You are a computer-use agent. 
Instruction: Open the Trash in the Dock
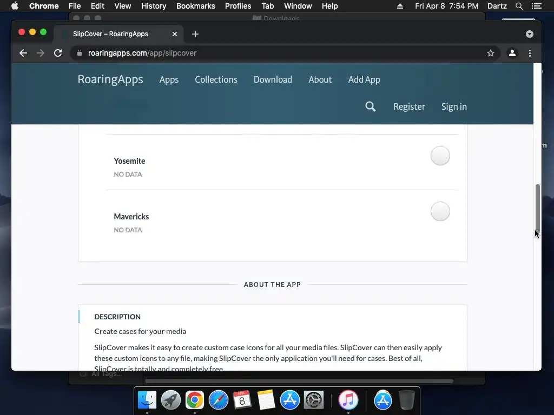[x=407, y=400]
